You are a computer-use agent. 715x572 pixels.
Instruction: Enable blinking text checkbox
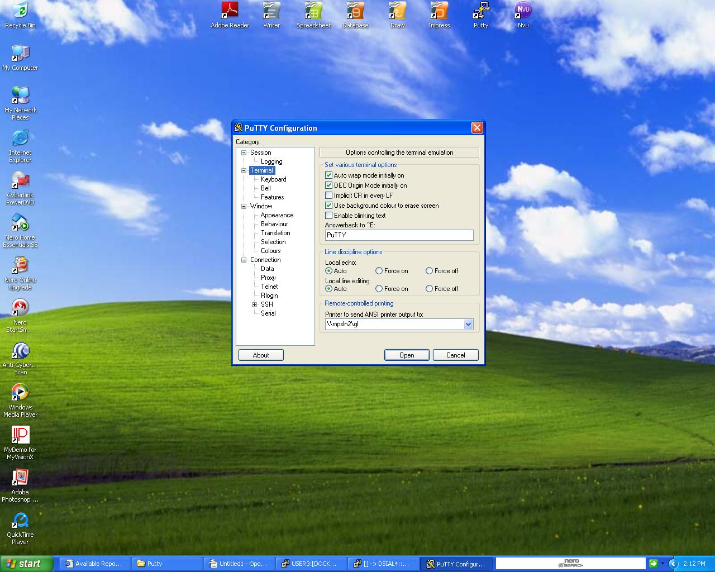[x=328, y=216]
